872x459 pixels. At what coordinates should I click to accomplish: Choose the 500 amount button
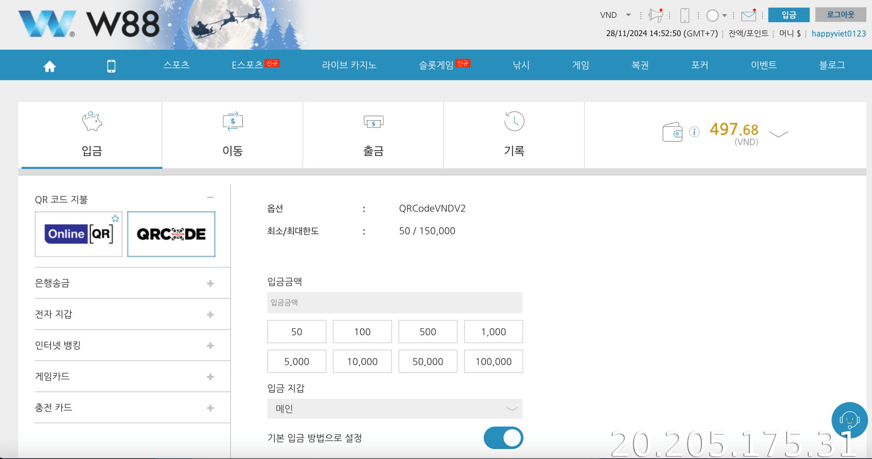click(x=428, y=331)
